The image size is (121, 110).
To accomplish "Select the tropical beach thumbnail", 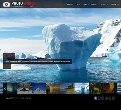I will [67, 89].
